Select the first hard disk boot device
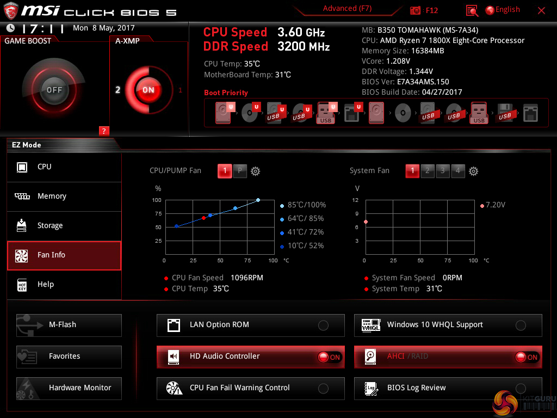The height and width of the screenshot is (418, 557). pos(225,113)
